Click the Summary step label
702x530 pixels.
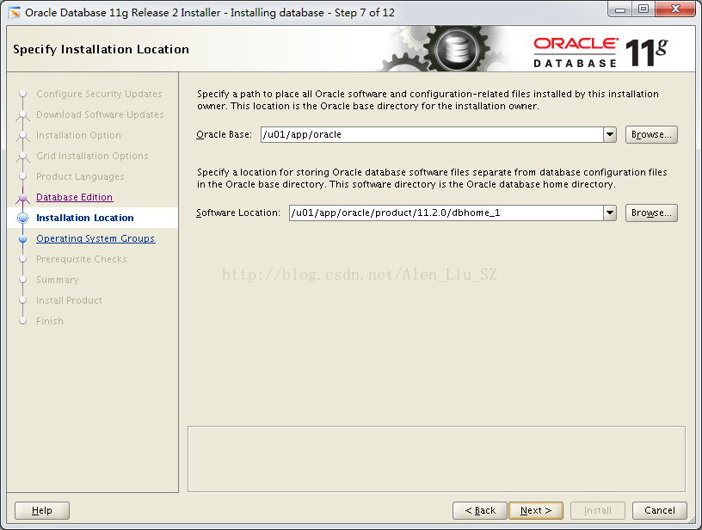[x=58, y=280]
